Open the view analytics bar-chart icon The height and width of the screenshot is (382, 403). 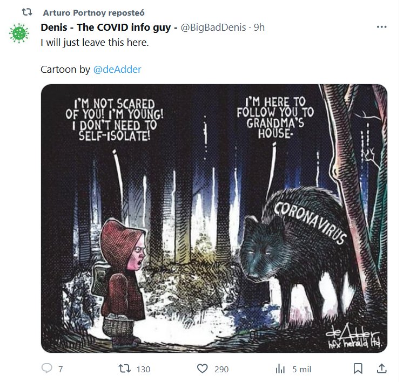(x=280, y=369)
